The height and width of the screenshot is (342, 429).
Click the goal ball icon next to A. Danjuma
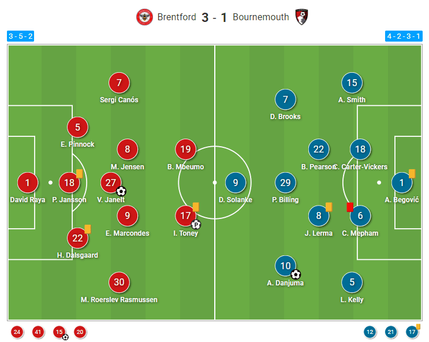point(296,274)
